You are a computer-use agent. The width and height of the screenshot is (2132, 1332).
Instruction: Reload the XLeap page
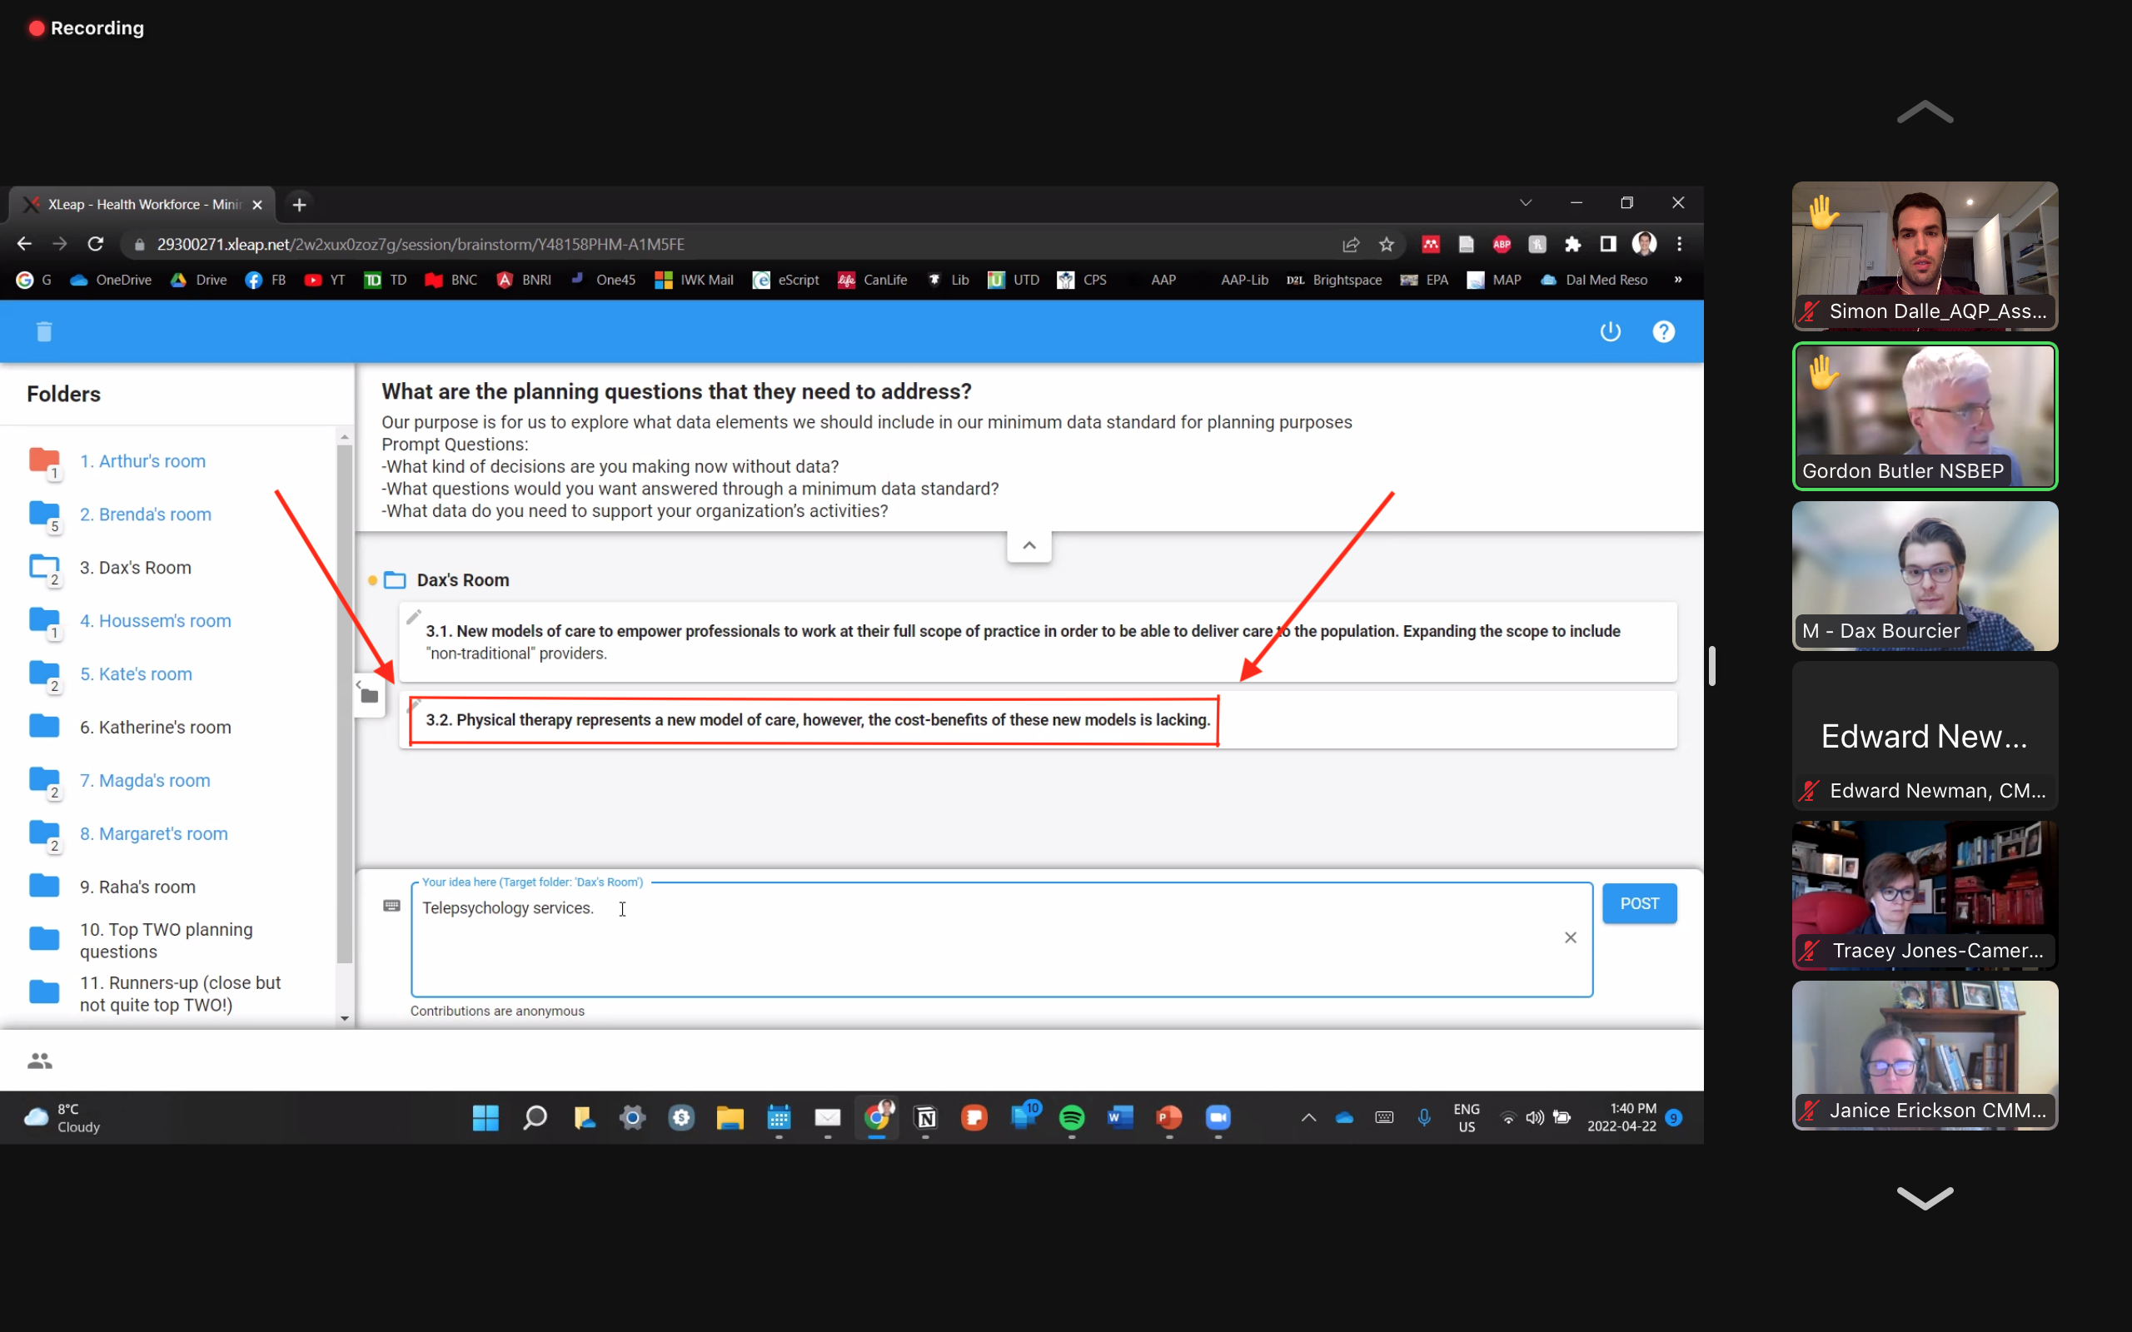pyautogui.click(x=96, y=244)
